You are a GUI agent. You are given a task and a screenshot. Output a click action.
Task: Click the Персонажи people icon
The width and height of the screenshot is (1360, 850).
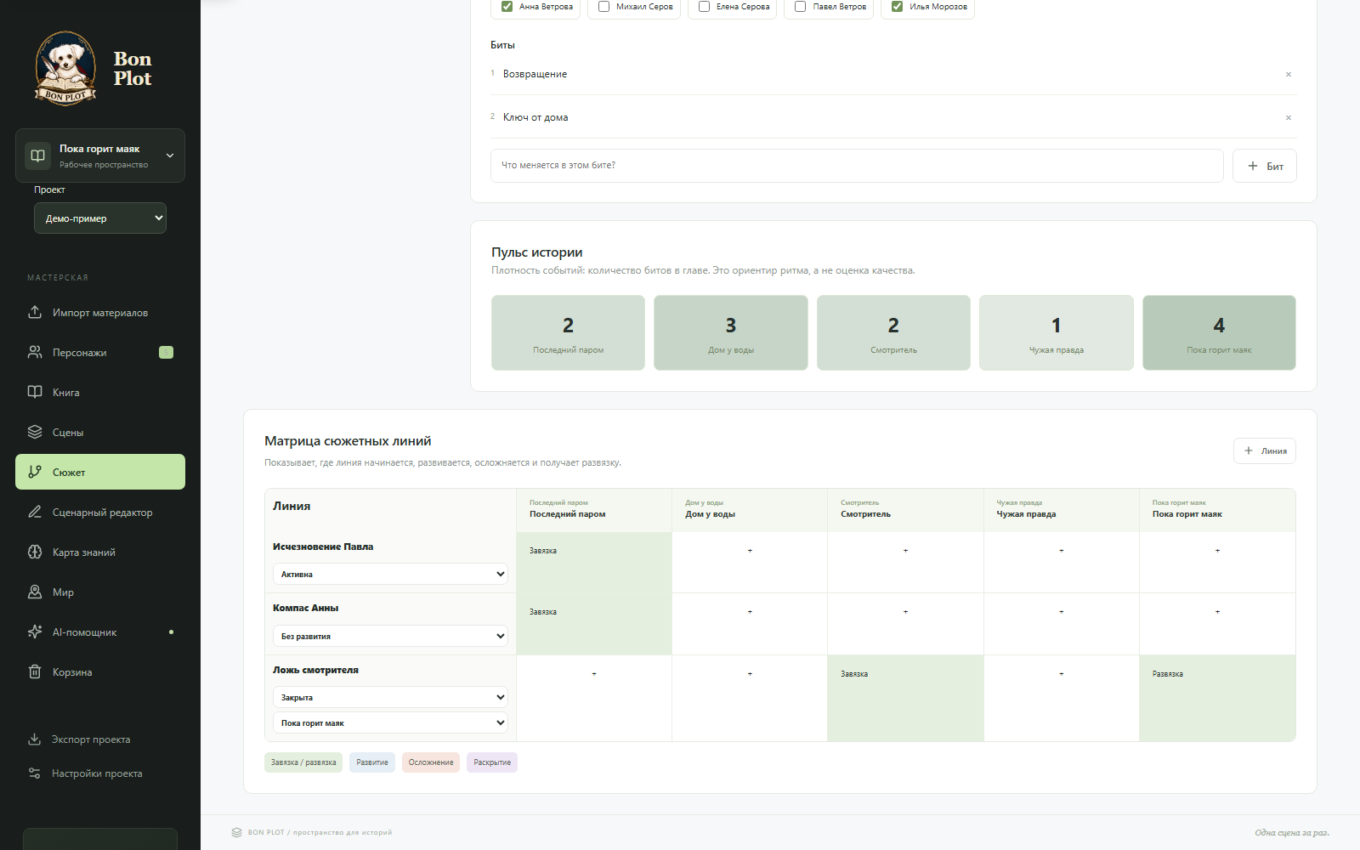[x=35, y=352]
